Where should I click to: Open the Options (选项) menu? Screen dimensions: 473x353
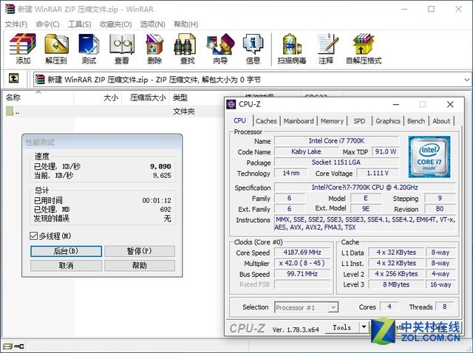coord(153,24)
